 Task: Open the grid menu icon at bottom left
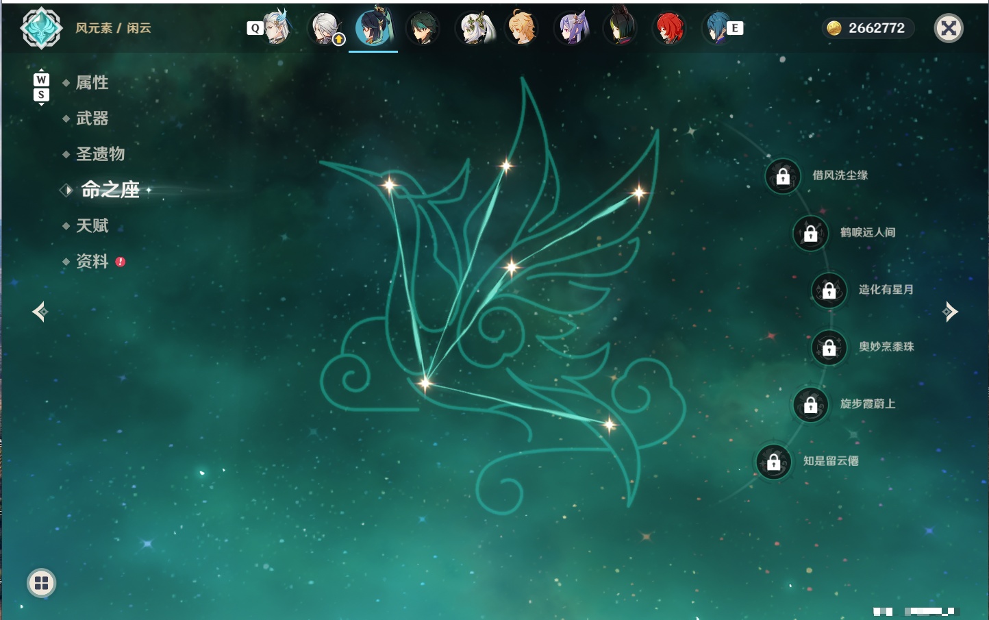click(42, 583)
